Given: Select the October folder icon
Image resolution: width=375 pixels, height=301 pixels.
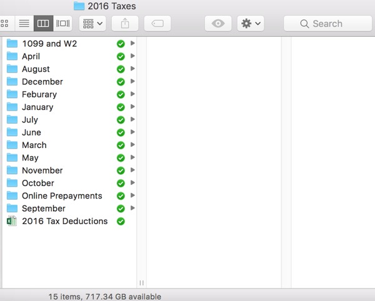Looking at the screenshot, I should (x=12, y=183).
